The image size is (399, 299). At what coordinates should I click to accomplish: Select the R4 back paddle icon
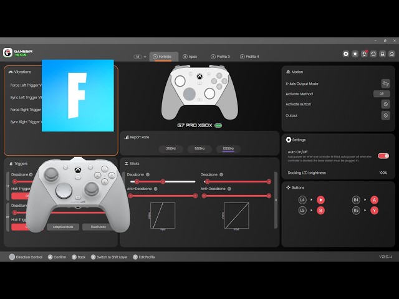[x=356, y=200]
